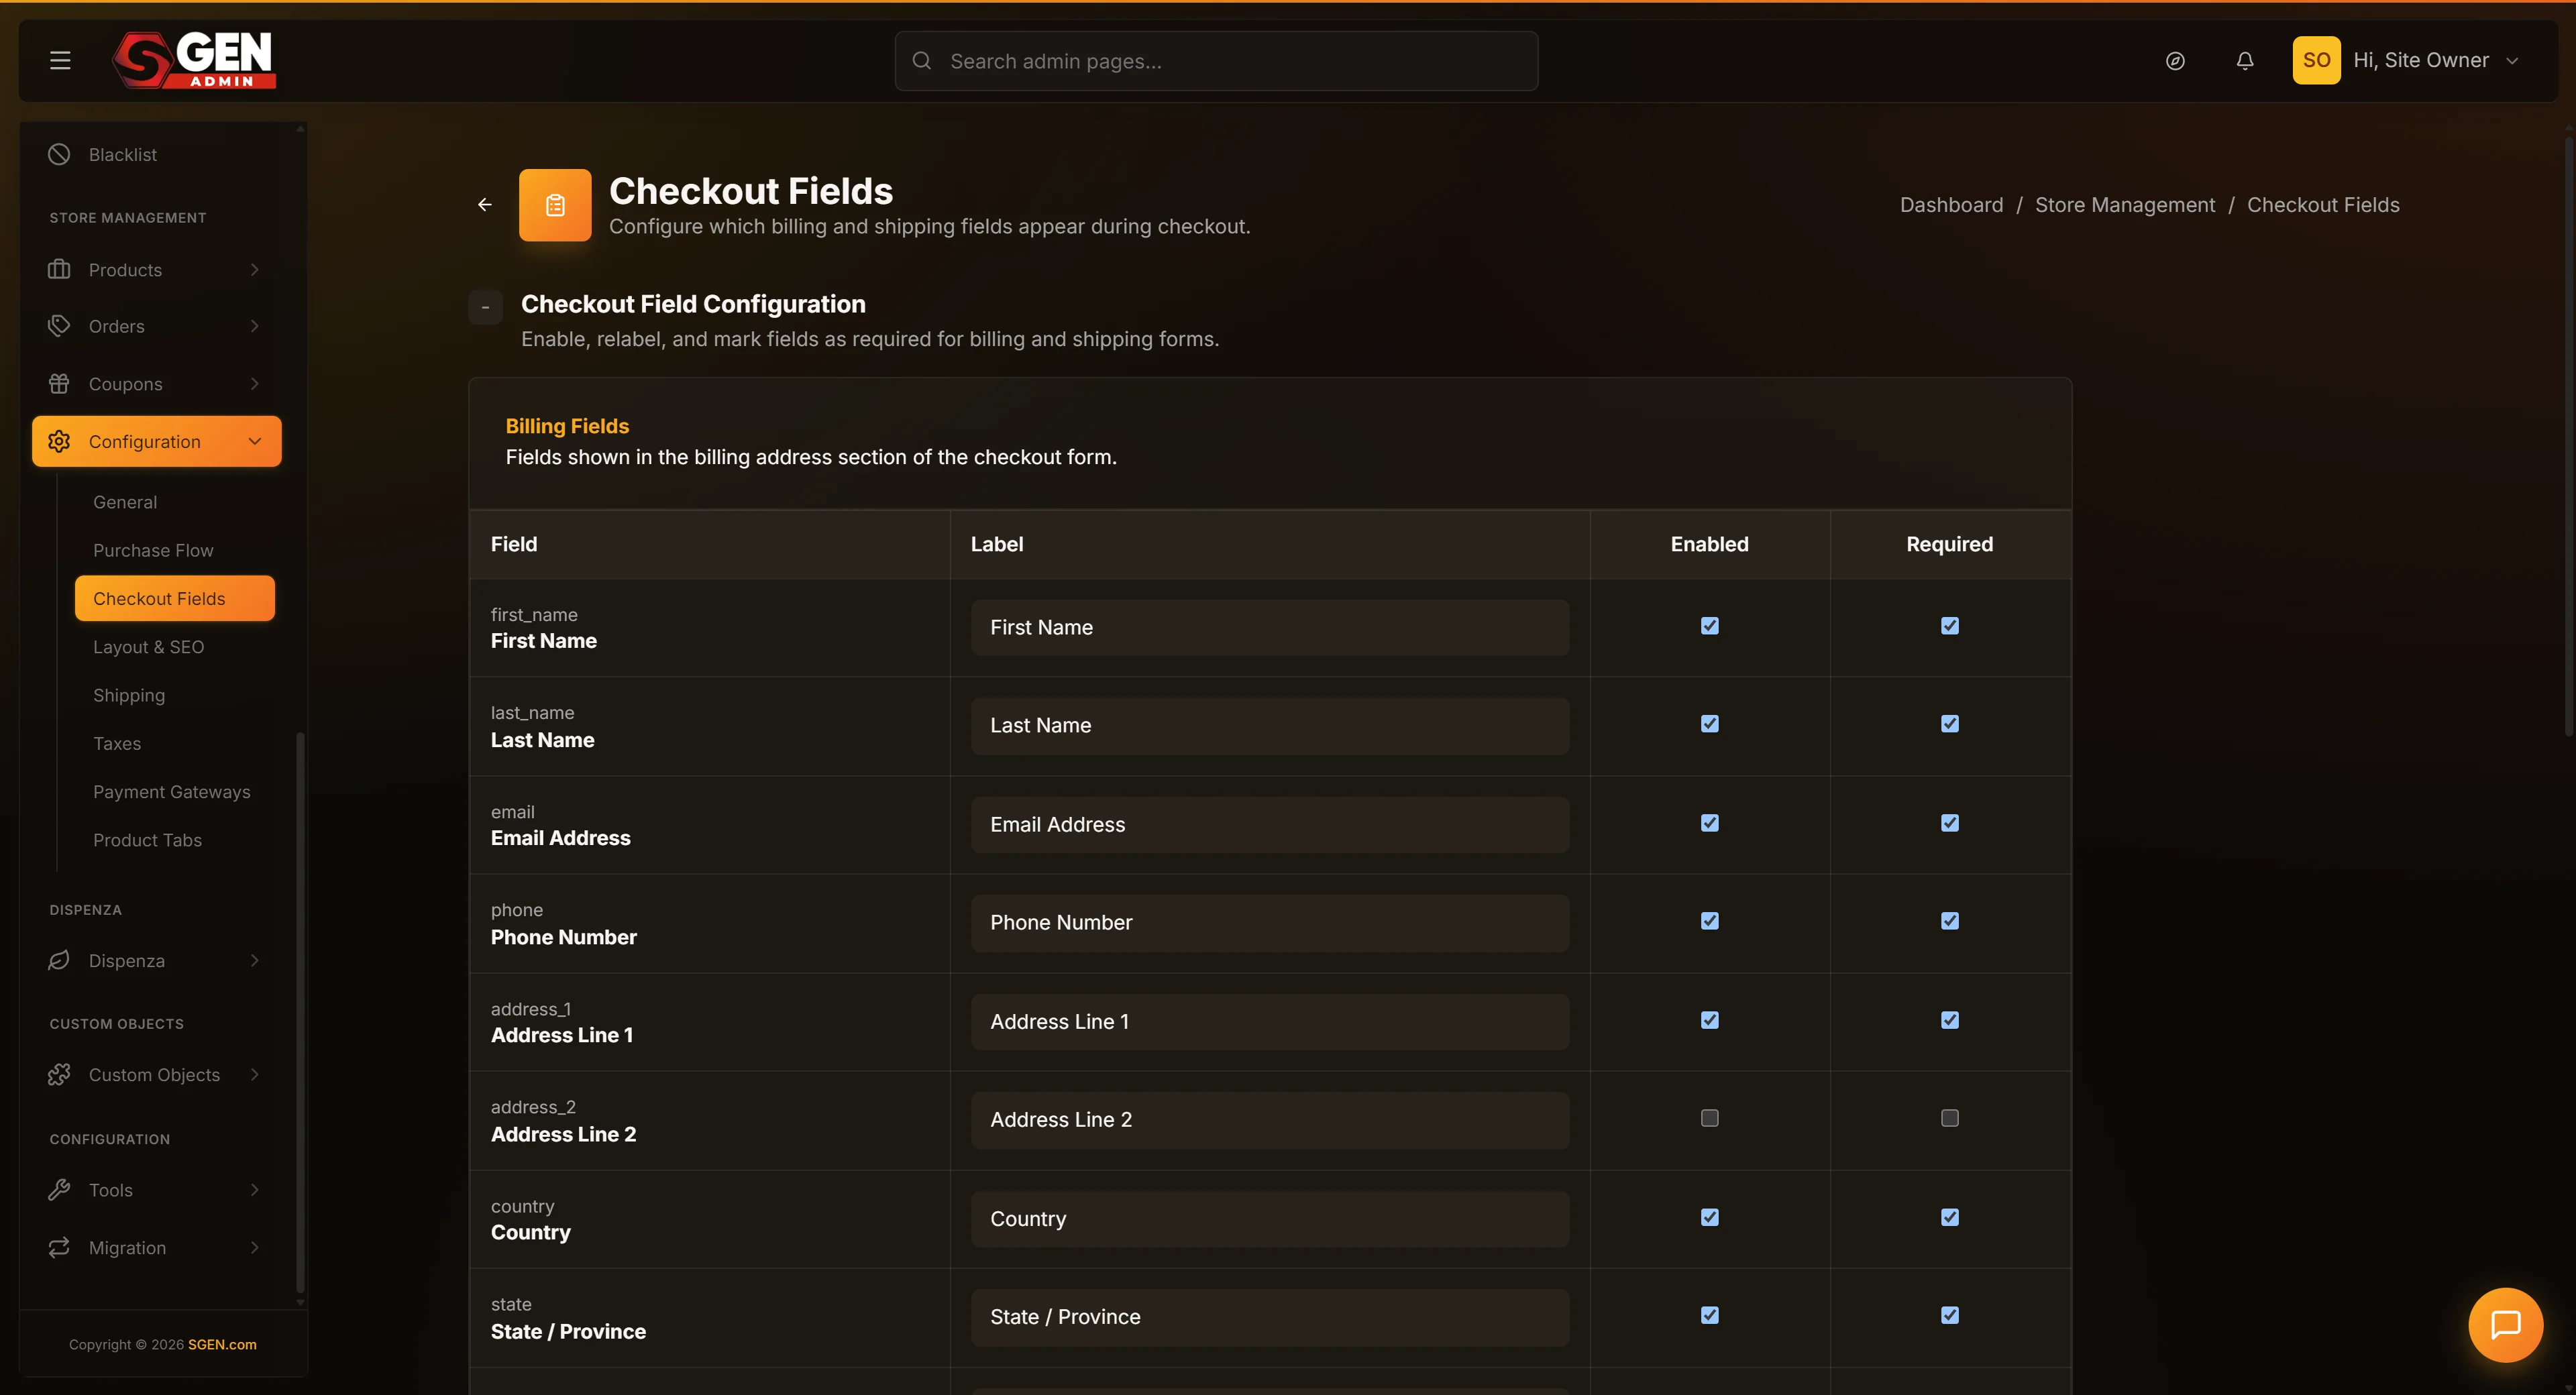
Task: Click the Search admin pages field
Action: pos(1216,61)
